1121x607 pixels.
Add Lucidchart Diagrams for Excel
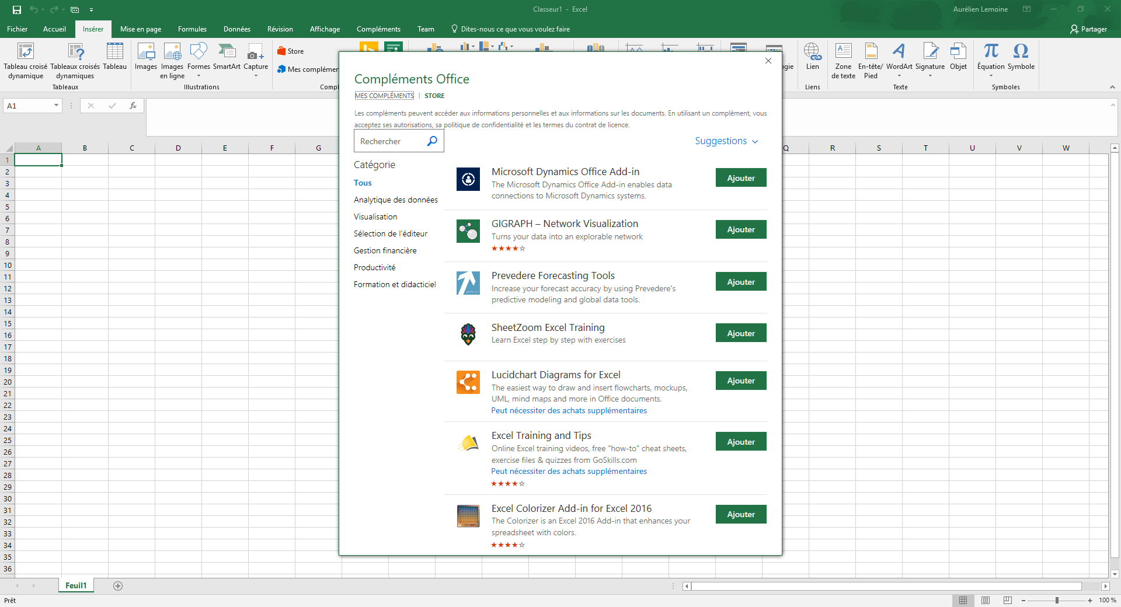(x=741, y=381)
